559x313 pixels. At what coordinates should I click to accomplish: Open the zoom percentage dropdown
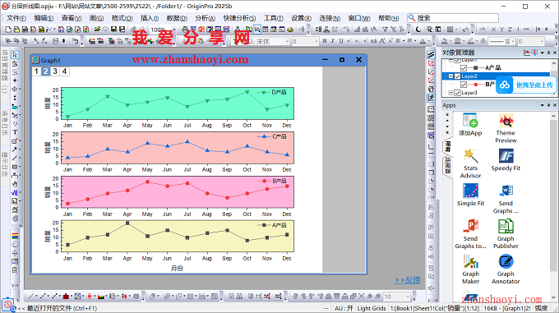(174, 30)
